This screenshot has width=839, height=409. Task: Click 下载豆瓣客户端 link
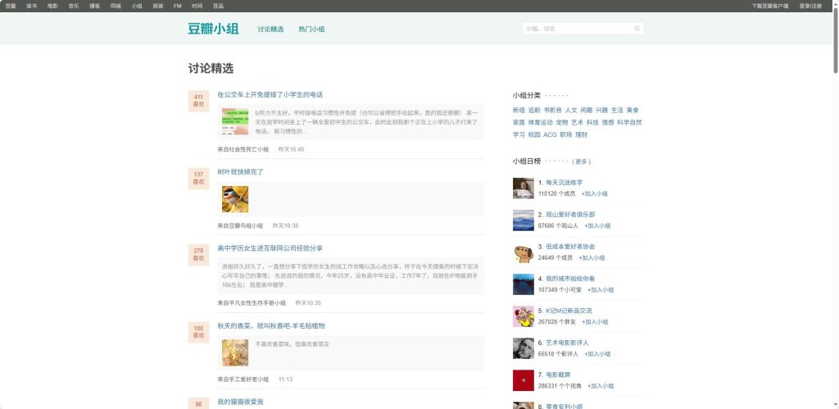[x=770, y=6]
